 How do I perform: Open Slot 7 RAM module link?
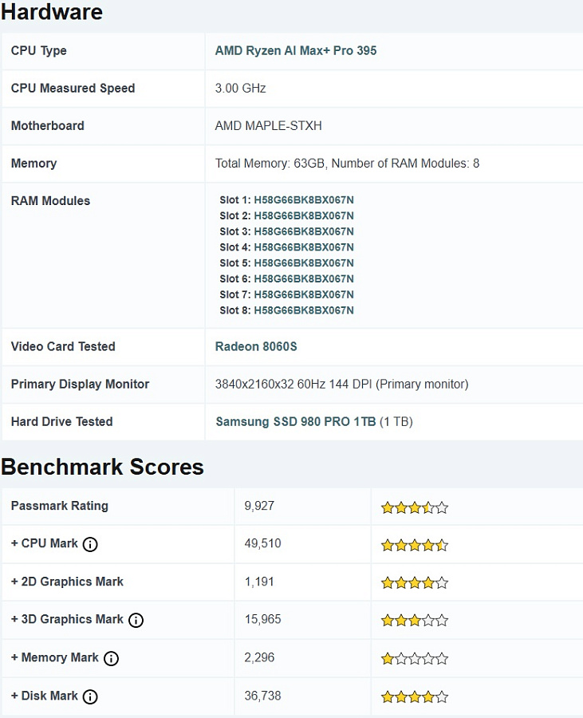(304, 294)
